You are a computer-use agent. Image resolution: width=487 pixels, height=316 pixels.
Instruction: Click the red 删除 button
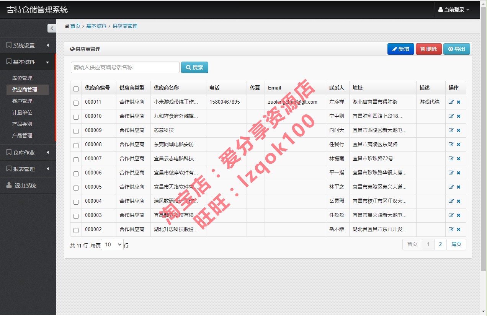point(429,49)
